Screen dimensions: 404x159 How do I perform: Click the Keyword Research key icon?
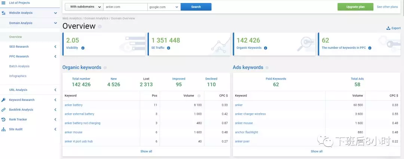3,100
